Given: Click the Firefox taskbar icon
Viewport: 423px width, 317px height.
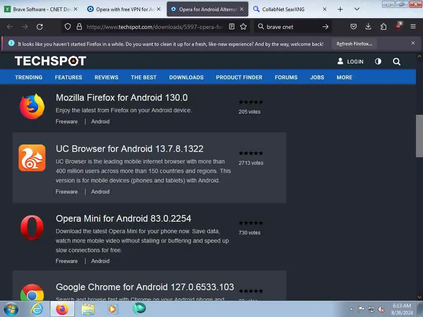Looking at the screenshot, I should (x=62, y=309).
